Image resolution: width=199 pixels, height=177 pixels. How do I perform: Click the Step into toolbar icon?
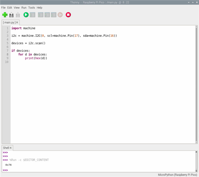click(x=47, y=15)
